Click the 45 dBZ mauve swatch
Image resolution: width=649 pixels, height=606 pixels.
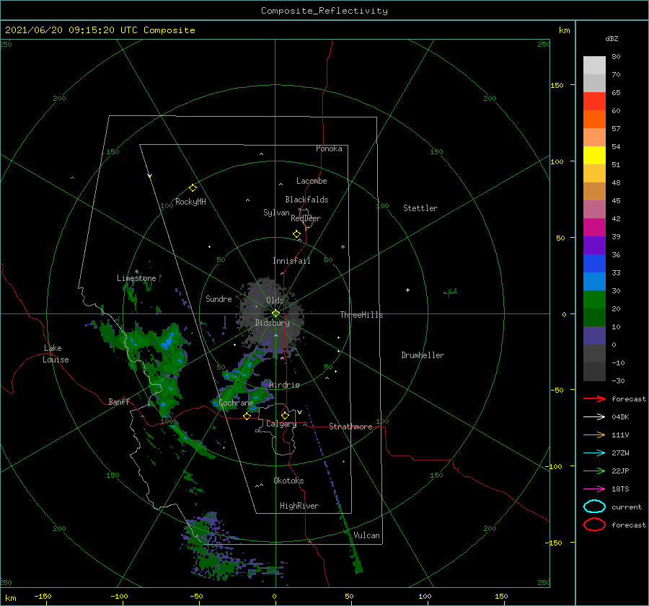tap(594, 209)
